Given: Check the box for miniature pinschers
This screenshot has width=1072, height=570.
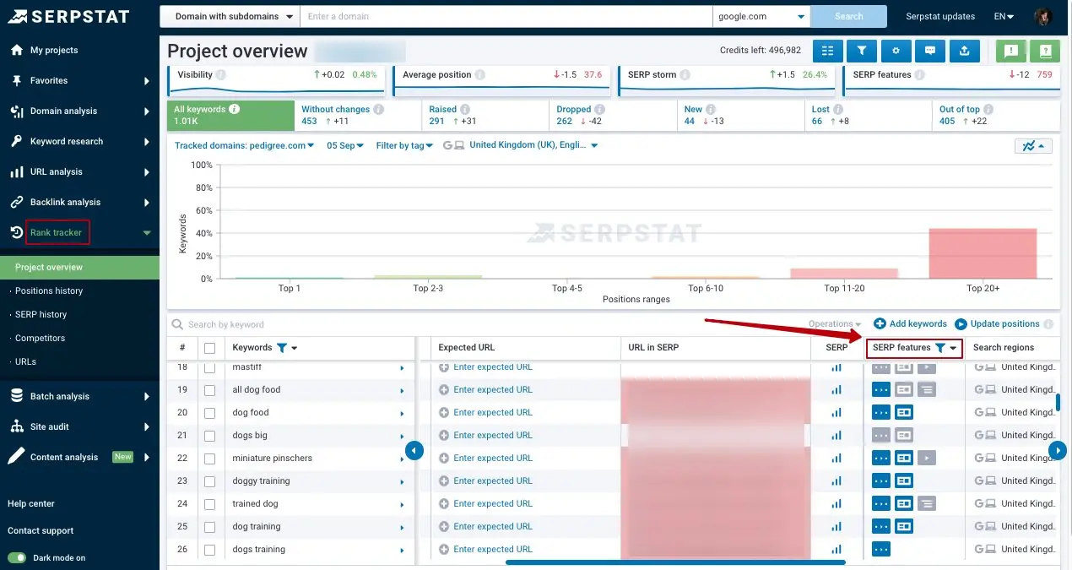Looking at the screenshot, I should pyautogui.click(x=209, y=459).
